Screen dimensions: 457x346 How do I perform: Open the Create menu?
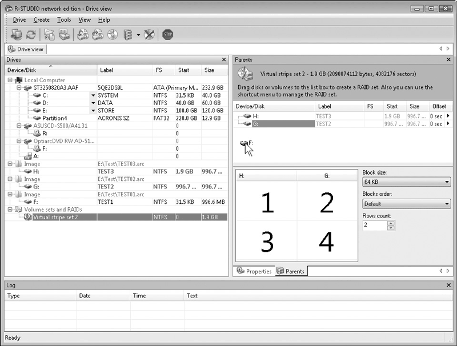click(41, 20)
